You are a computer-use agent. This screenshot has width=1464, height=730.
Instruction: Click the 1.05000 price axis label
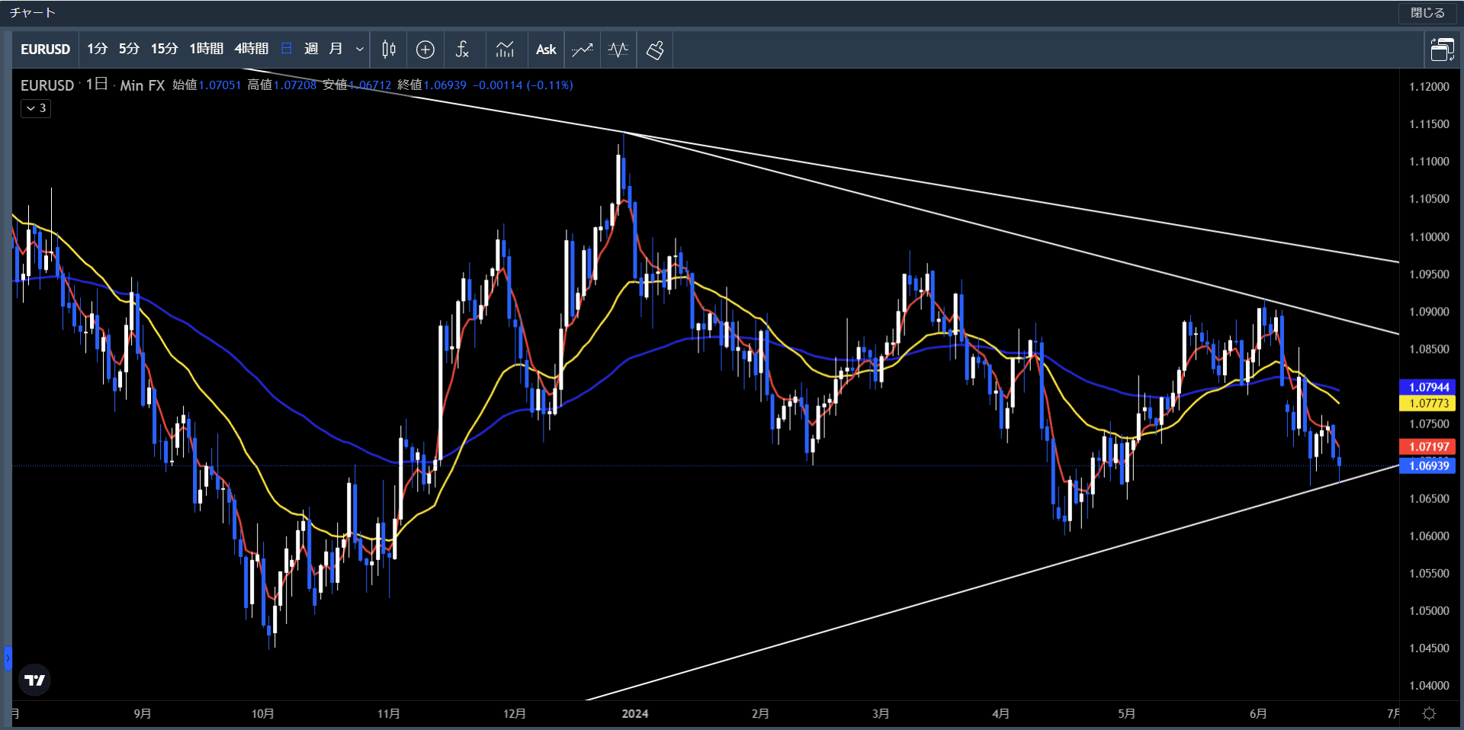tap(1429, 611)
